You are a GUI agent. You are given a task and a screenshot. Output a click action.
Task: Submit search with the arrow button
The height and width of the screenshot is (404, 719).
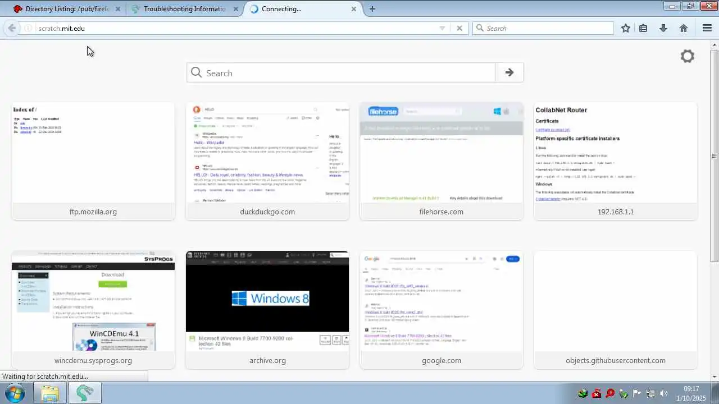point(509,72)
